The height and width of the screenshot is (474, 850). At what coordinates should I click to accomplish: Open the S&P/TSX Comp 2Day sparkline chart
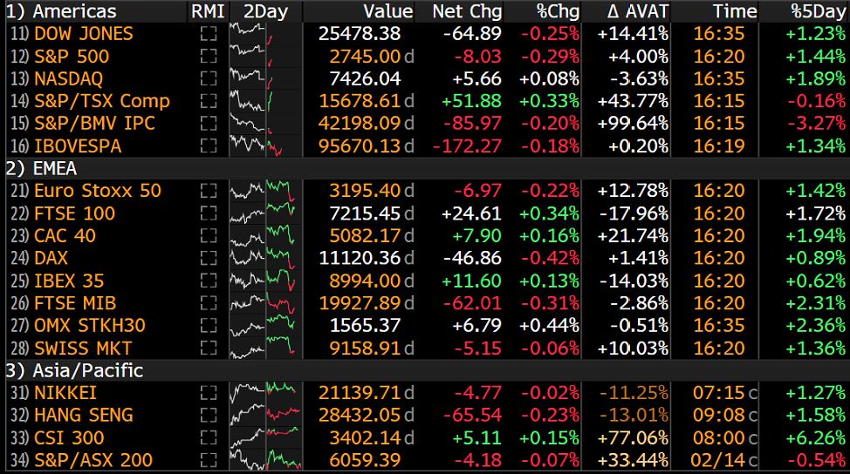coord(265,101)
